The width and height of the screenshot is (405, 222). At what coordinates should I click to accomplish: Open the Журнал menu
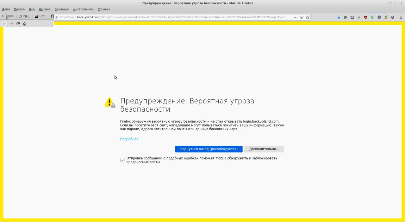[x=45, y=9]
